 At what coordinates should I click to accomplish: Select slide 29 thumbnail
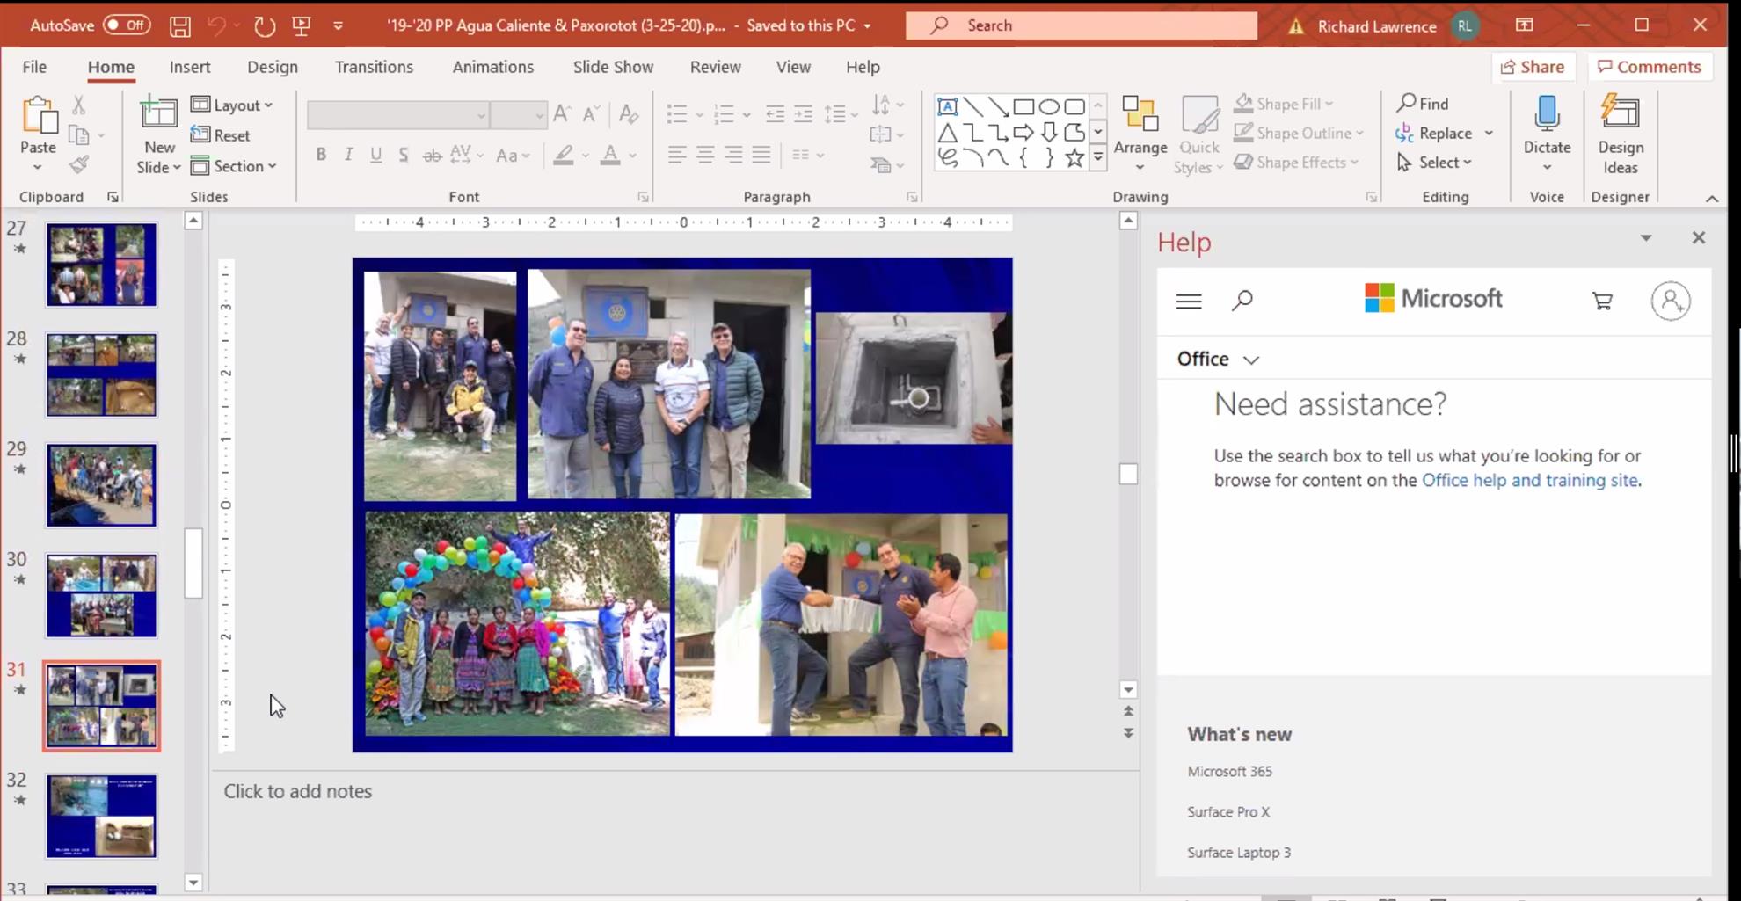click(102, 485)
